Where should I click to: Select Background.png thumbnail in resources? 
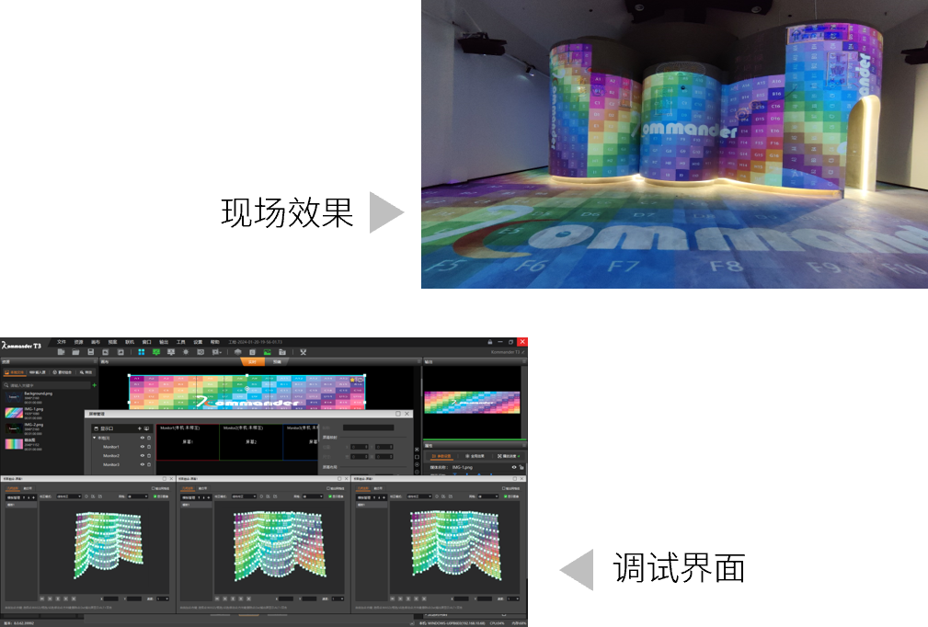click(14, 397)
